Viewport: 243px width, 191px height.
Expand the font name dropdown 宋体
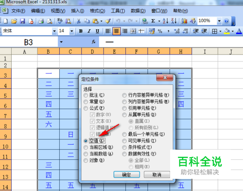point(54,31)
